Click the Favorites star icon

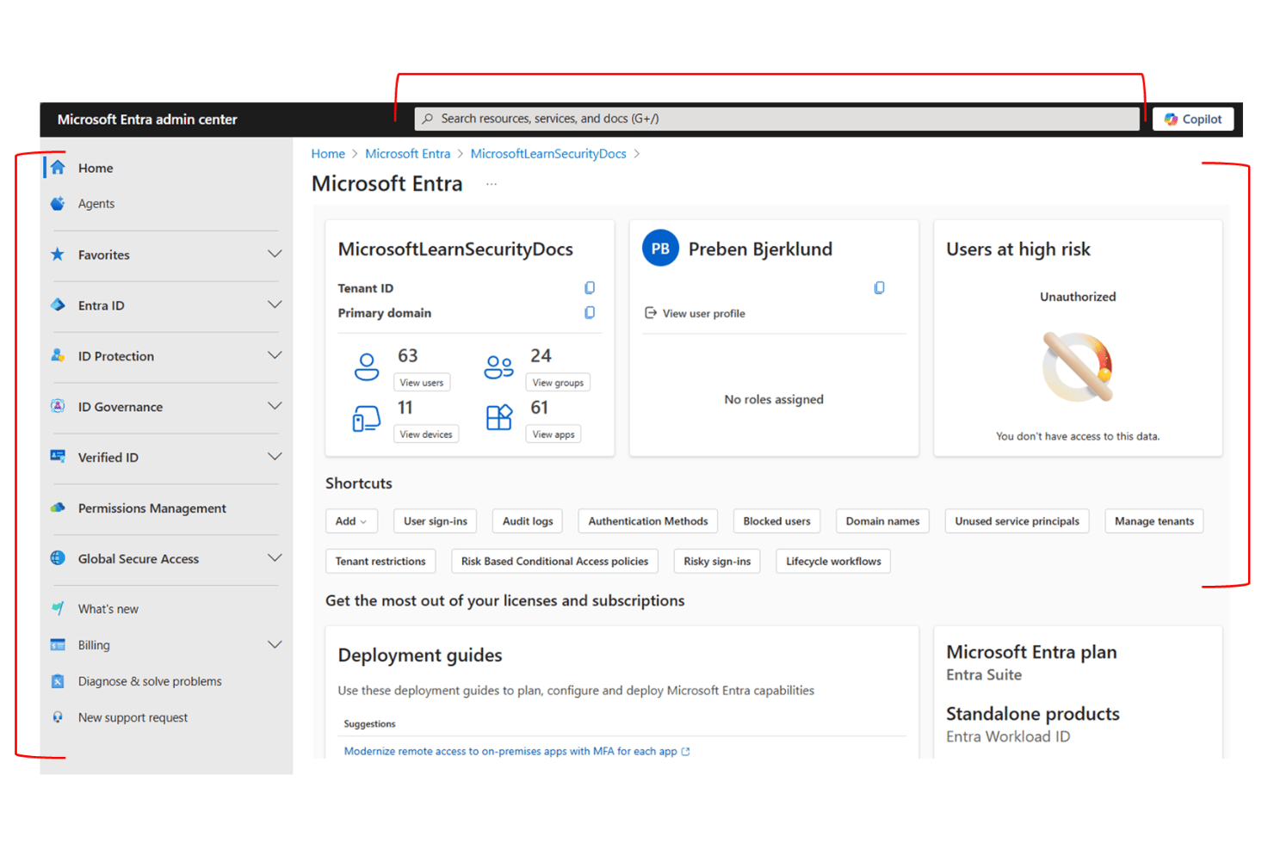tap(58, 255)
